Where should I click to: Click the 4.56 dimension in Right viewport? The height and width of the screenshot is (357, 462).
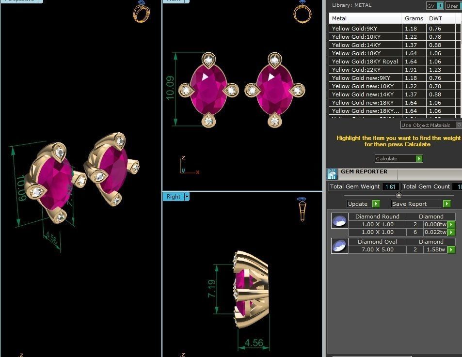coord(254,343)
